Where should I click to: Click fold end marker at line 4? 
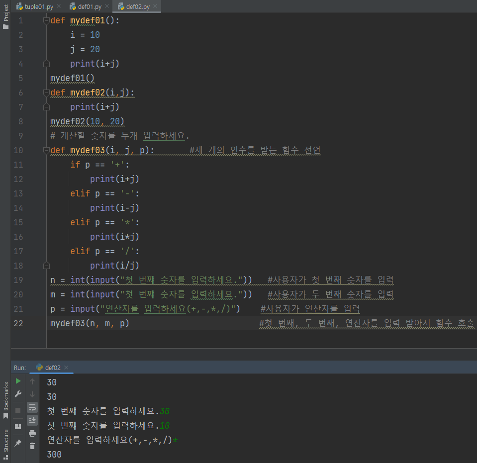pyautogui.click(x=46, y=64)
